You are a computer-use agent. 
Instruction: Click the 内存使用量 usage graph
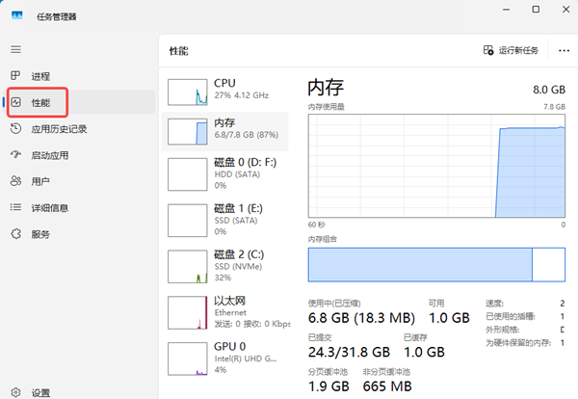436,166
